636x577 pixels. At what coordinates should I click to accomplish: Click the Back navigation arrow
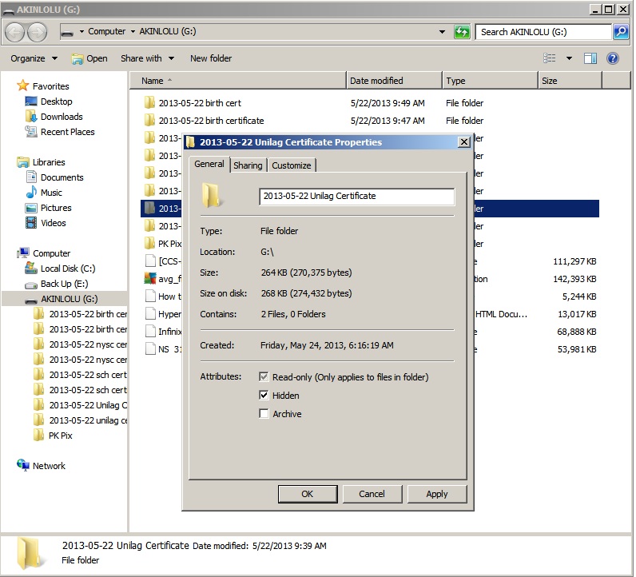[15, 32]
